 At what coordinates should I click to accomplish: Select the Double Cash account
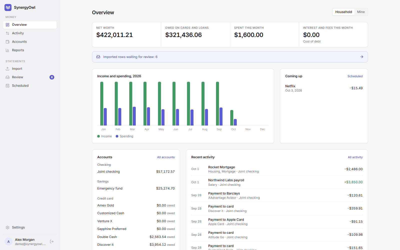[136, 237]
